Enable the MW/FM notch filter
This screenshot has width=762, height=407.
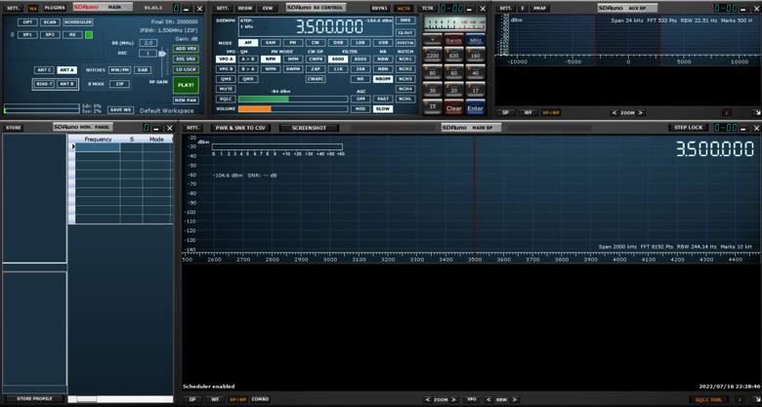click(x=119, y=70)
